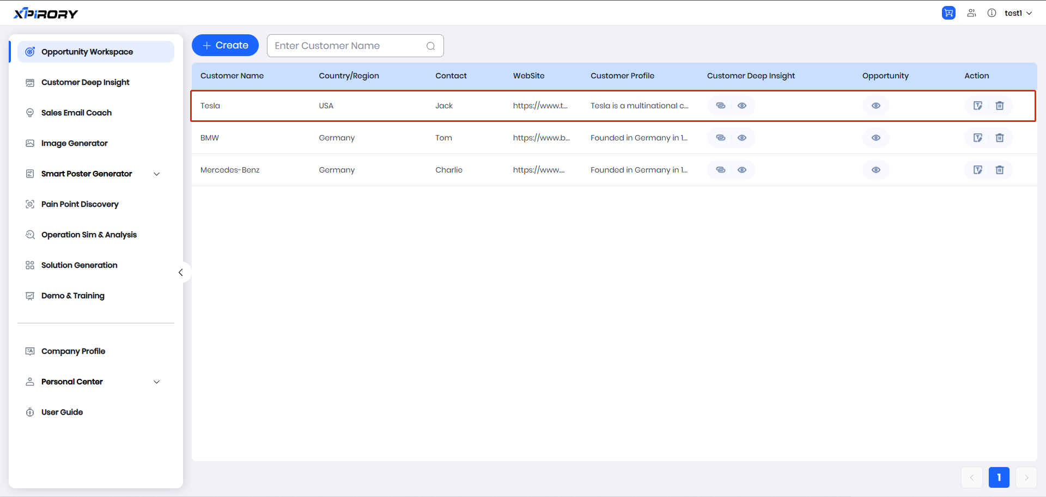Click Tesla's Customer Deep Insight link icon

[720, 106]
